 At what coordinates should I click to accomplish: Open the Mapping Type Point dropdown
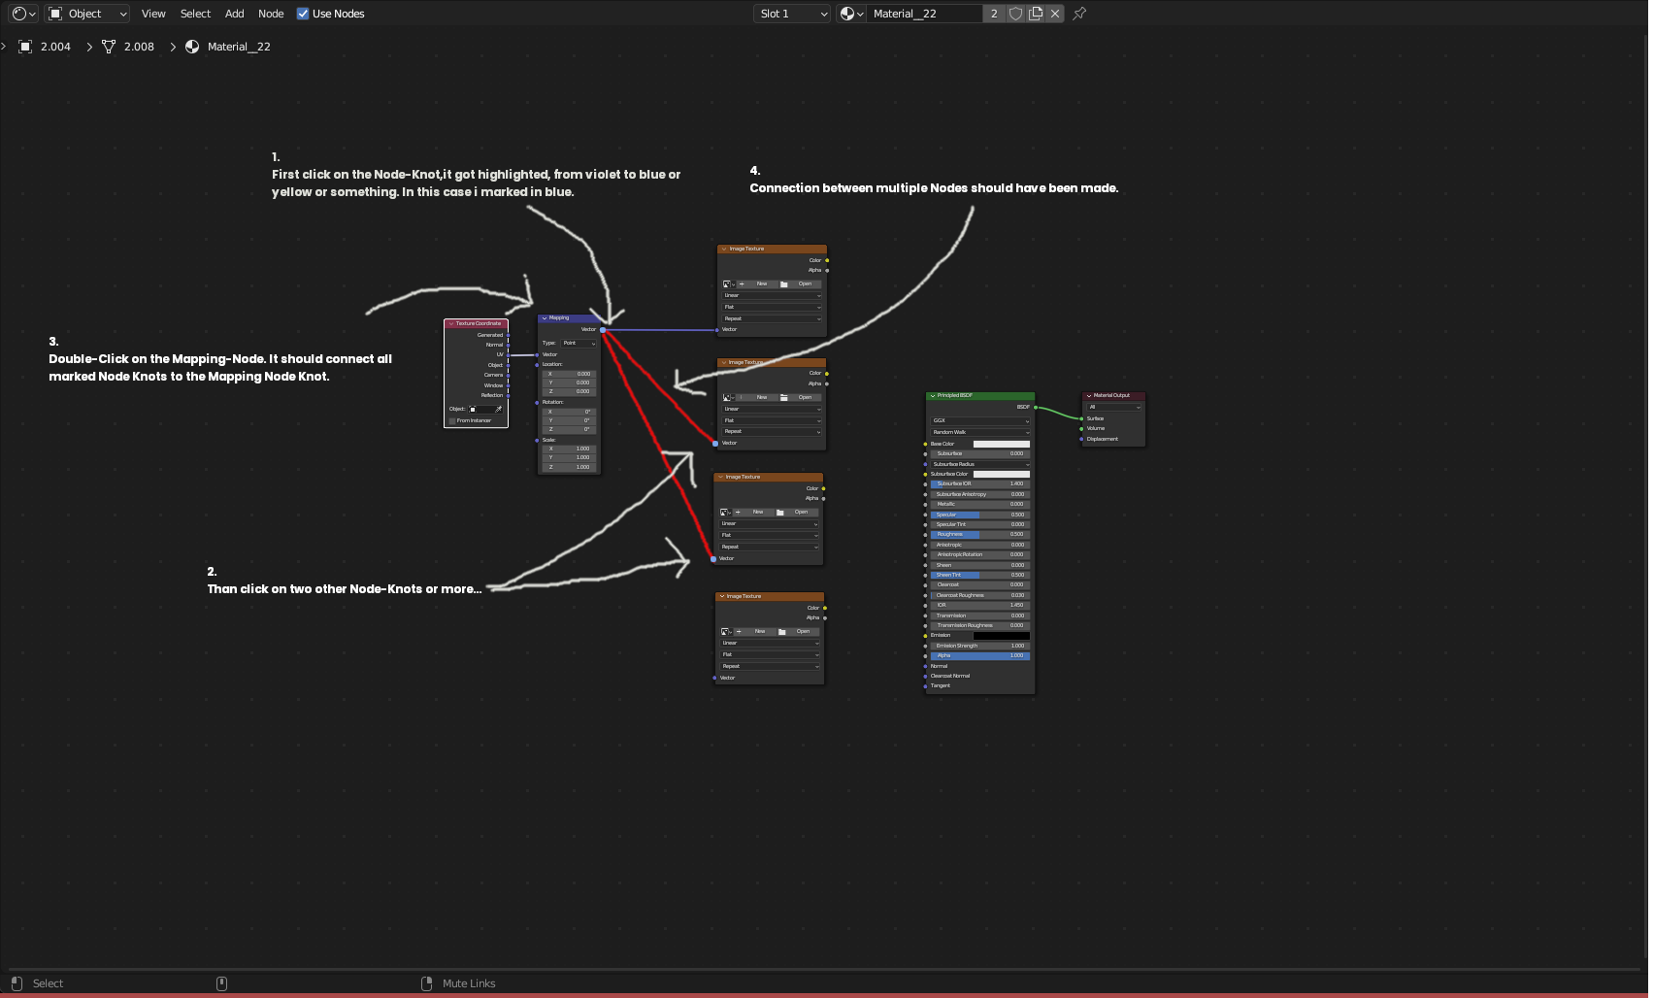(x=579, y=344)
